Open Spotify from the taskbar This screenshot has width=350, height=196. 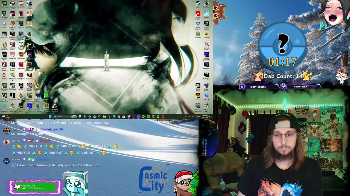[x=158, y=117]
